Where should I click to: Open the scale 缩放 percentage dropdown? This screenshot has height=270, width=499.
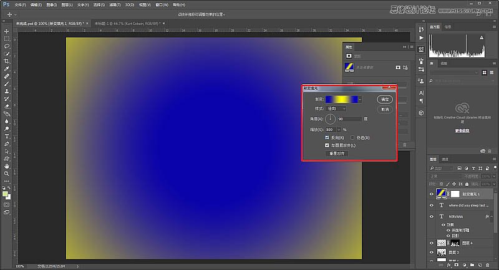point(339,130)
